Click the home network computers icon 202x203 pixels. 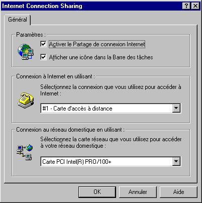[x=25, y=152]
